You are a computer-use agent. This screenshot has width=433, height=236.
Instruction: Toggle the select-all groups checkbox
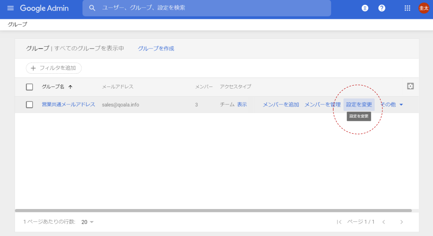[30, 87]
